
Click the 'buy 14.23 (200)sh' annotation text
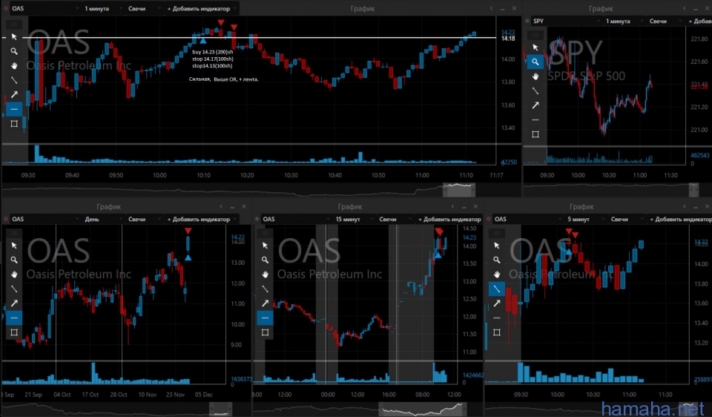pyautogui.click(x=213, y=52)
